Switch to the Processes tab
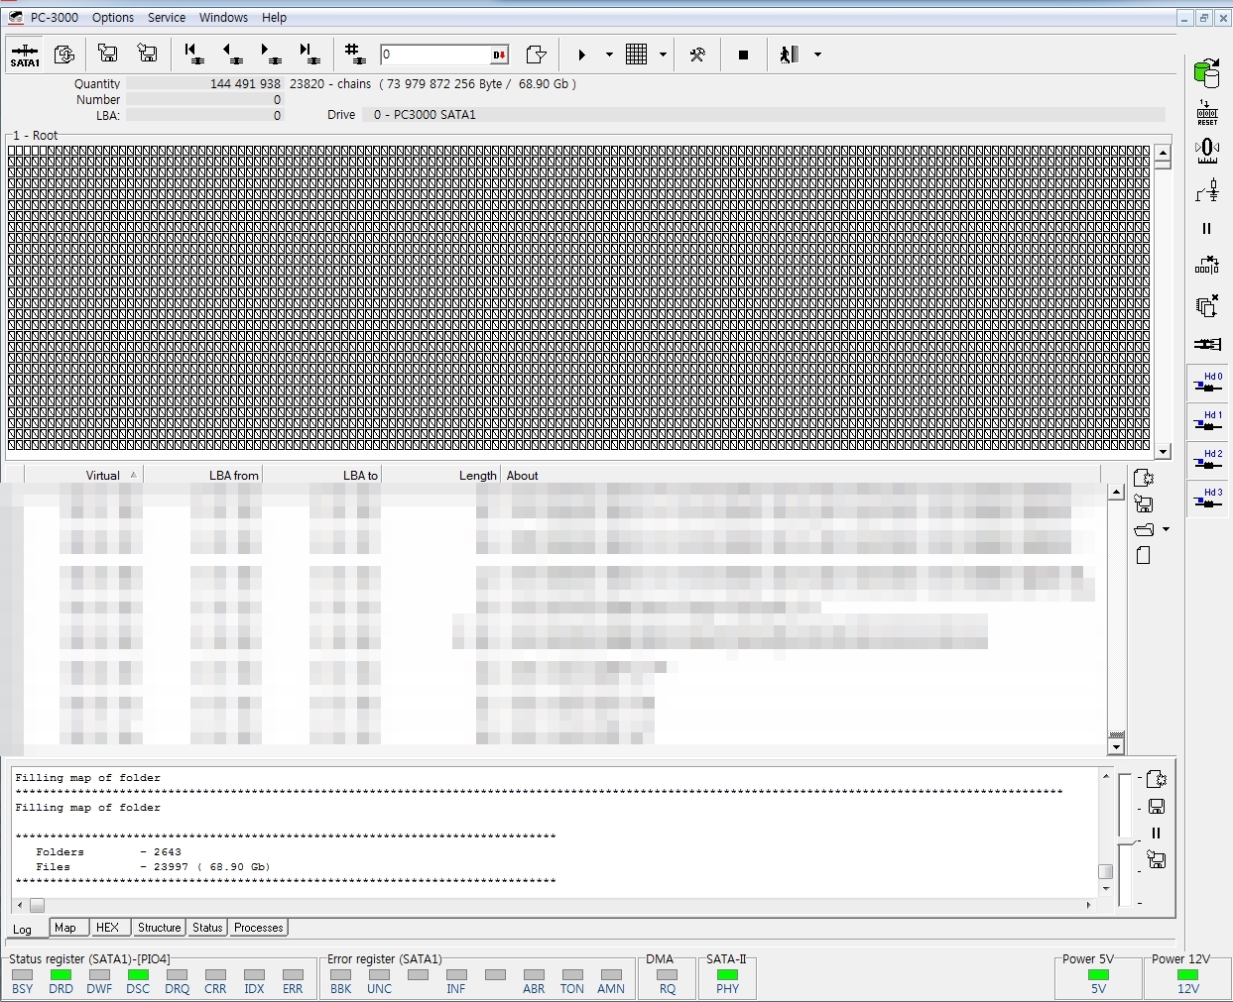1233x1002 pixels. [259, 928]
